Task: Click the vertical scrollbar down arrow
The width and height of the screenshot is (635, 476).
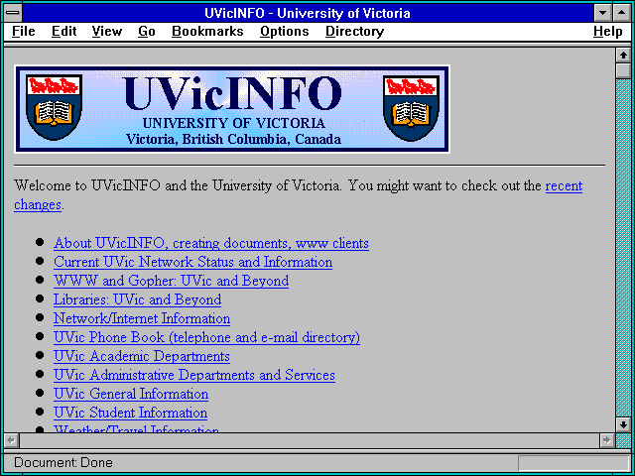Action: click(623, 424)
